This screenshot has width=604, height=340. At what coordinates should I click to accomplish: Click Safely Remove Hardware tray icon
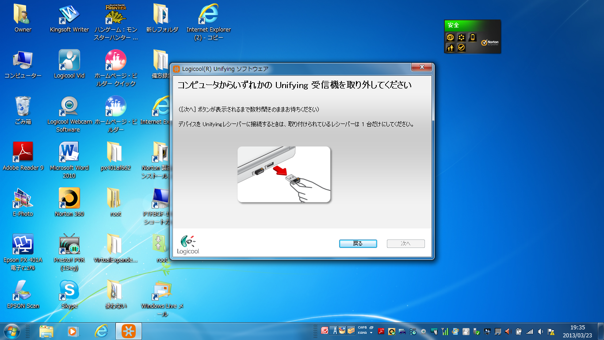click(476, 331)
